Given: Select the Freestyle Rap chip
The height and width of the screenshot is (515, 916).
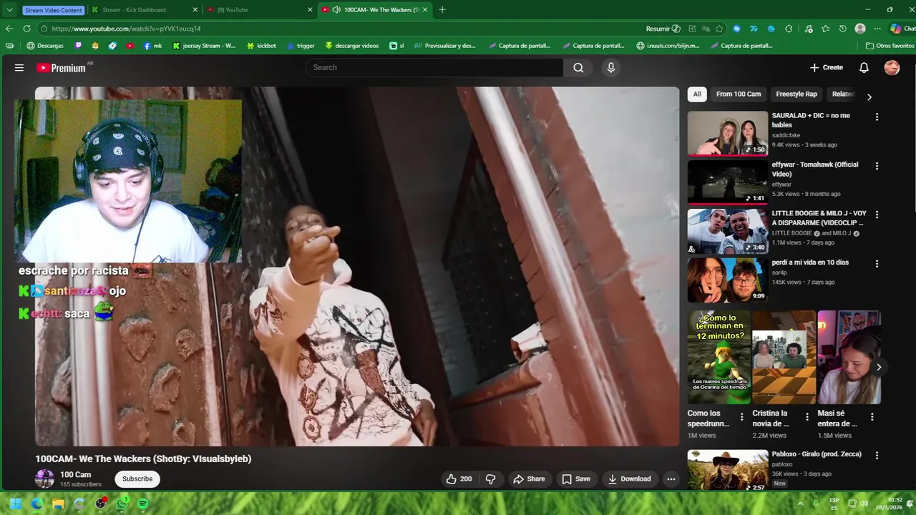Looking at the screenshot, I should [x=796, y=94].
